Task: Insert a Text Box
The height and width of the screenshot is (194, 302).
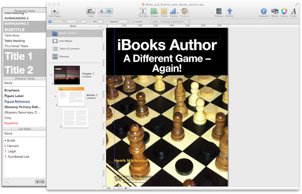Action: (x=143, y=11)
